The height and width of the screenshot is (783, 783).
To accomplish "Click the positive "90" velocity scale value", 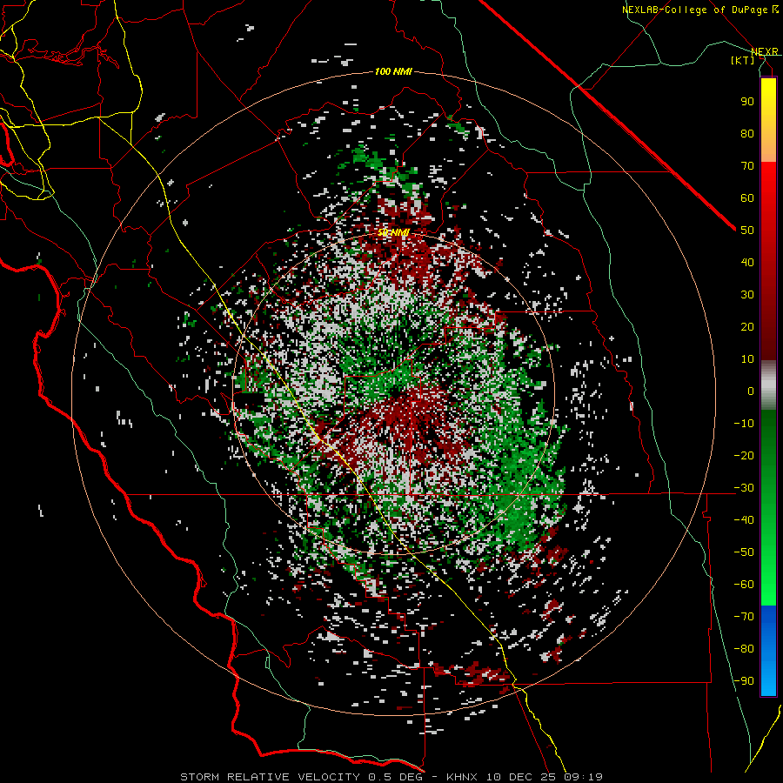I will point(747,102).
